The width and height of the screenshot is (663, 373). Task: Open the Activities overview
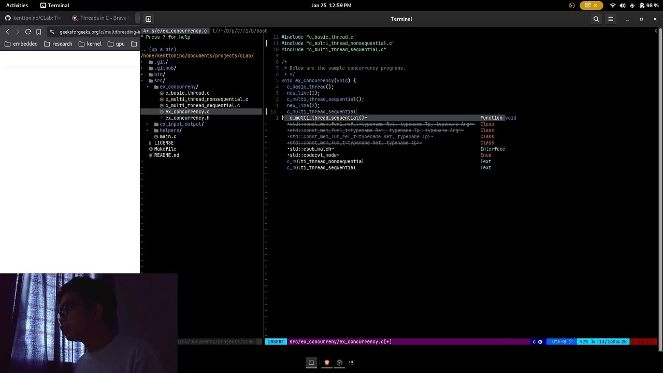[17, 6]
